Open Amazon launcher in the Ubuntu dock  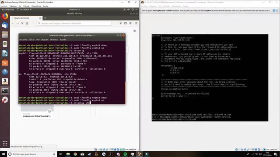pyautogui.click(x=5, y=81)
